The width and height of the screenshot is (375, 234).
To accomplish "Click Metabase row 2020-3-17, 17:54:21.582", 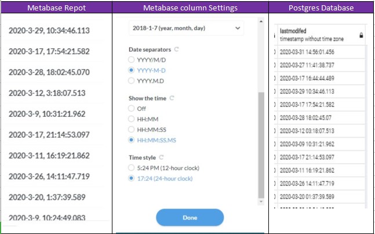I will tap(49, 52).
